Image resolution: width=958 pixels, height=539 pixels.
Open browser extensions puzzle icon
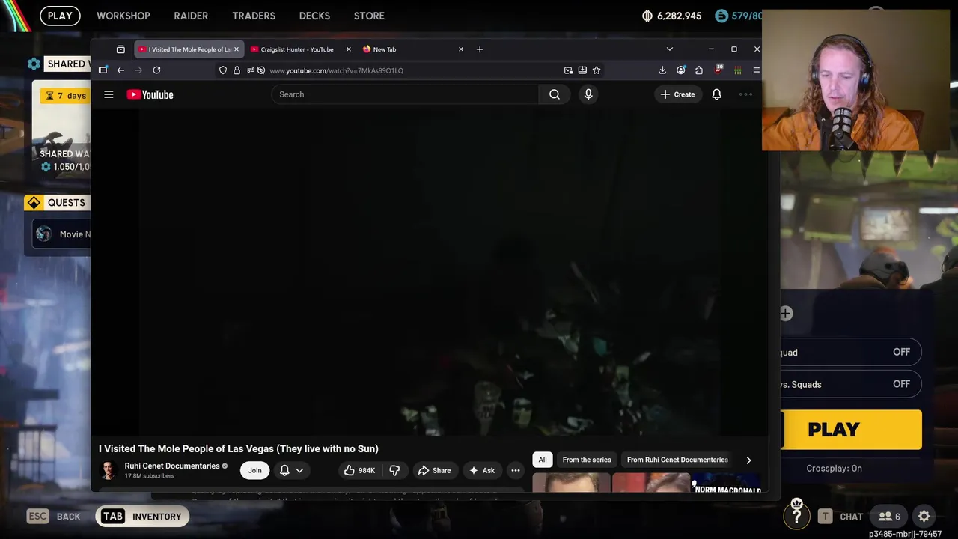coord(699,70)
